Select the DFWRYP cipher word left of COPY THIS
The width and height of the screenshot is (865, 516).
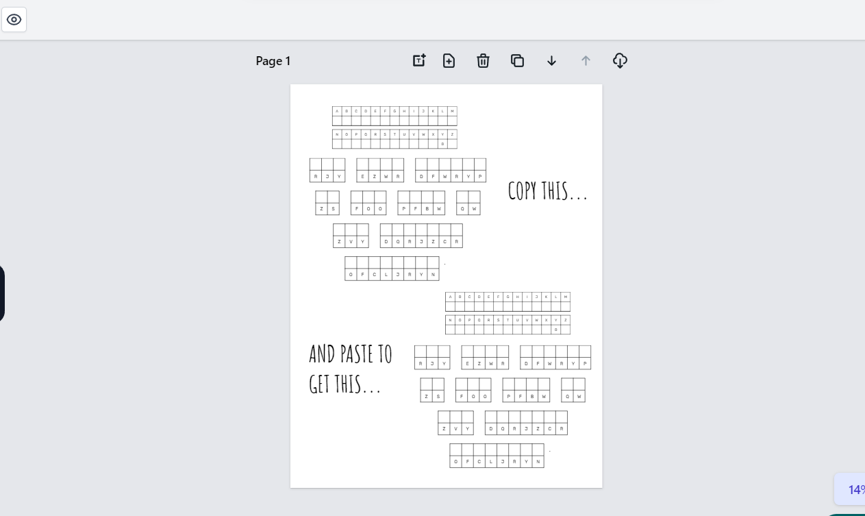click(x=451, y=171)
